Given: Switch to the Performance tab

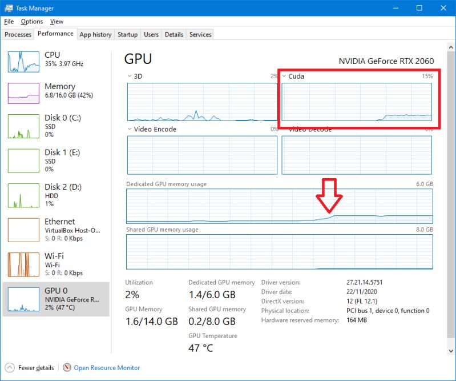Looking at the screenshot, I should (x=55, y=34).
